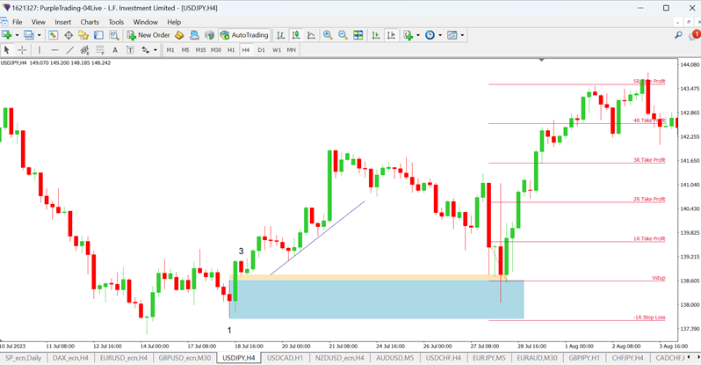This screenshot has height=365, width=701.
Task: Open the Help menu
Action: [x=174, y=22]
